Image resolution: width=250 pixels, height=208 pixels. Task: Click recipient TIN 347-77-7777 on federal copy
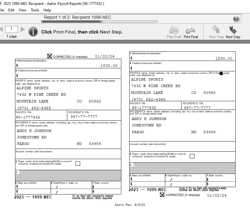point(84,117)
